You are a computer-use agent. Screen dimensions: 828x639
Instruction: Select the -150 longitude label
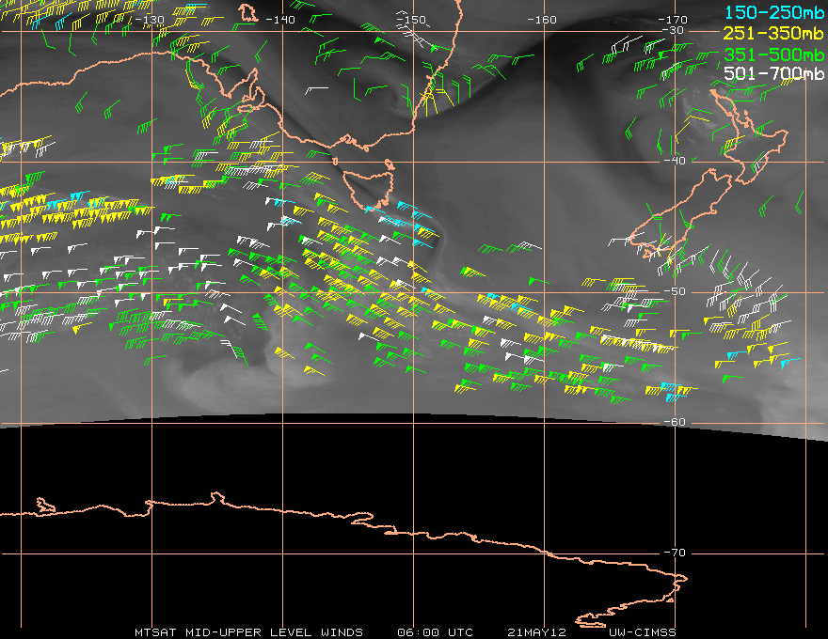(410, 19)
